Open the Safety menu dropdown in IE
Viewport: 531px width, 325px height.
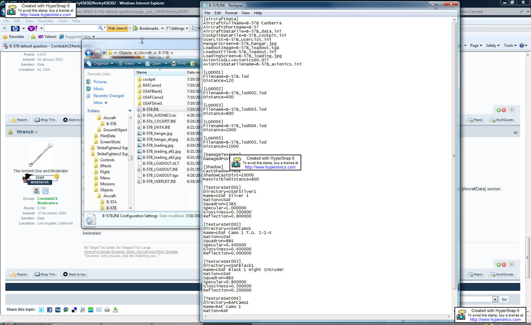493,46
